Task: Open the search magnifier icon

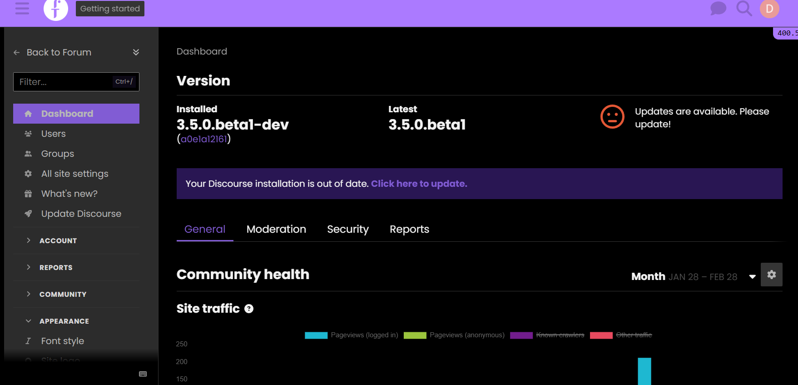Action: (743, 9)
